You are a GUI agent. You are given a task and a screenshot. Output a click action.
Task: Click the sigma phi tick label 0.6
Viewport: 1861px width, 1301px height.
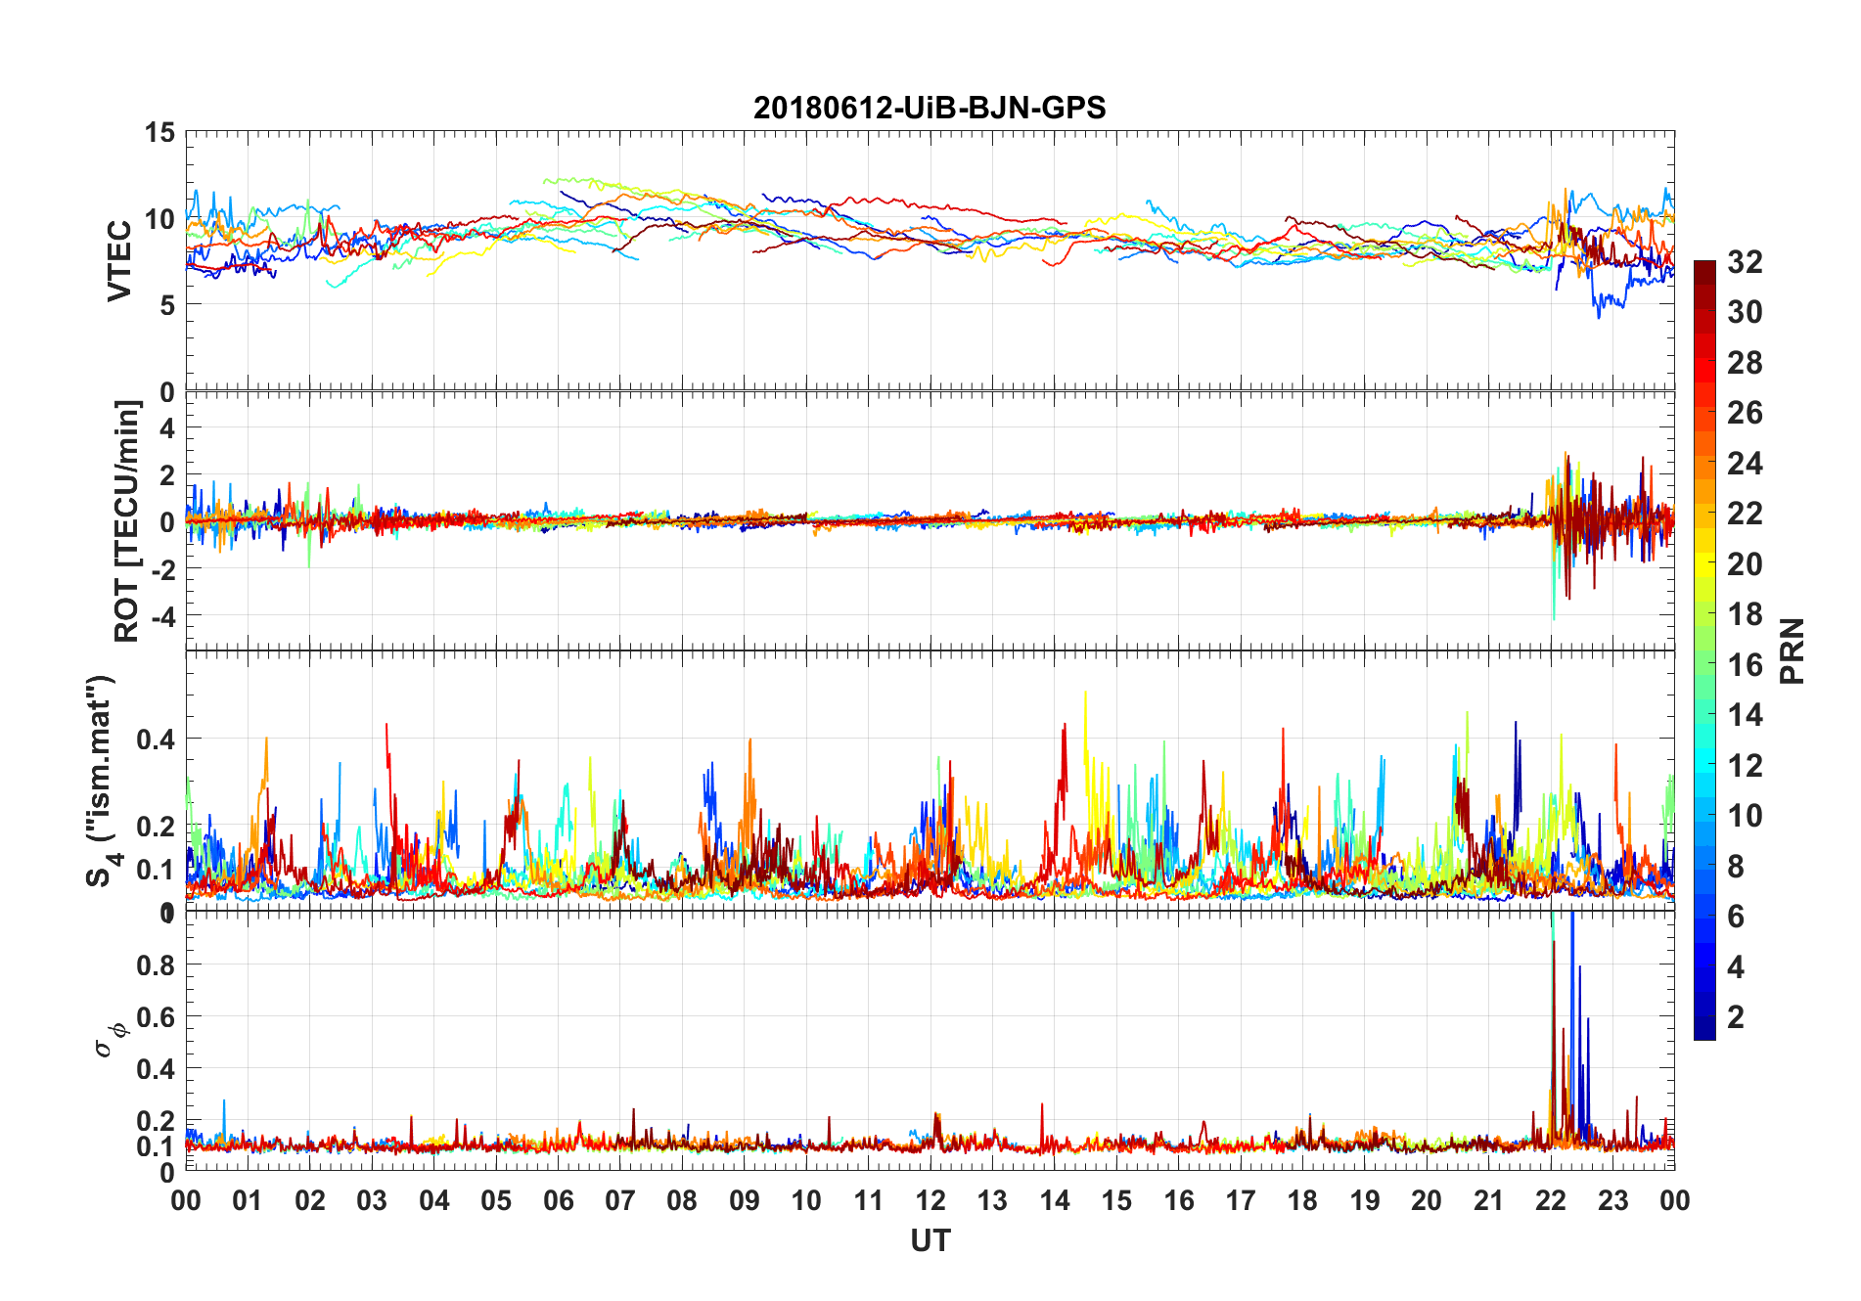pos(156,1017)
